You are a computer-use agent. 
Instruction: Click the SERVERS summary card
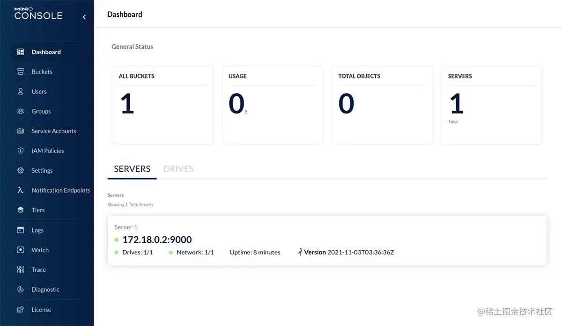[x=492, y=105]
